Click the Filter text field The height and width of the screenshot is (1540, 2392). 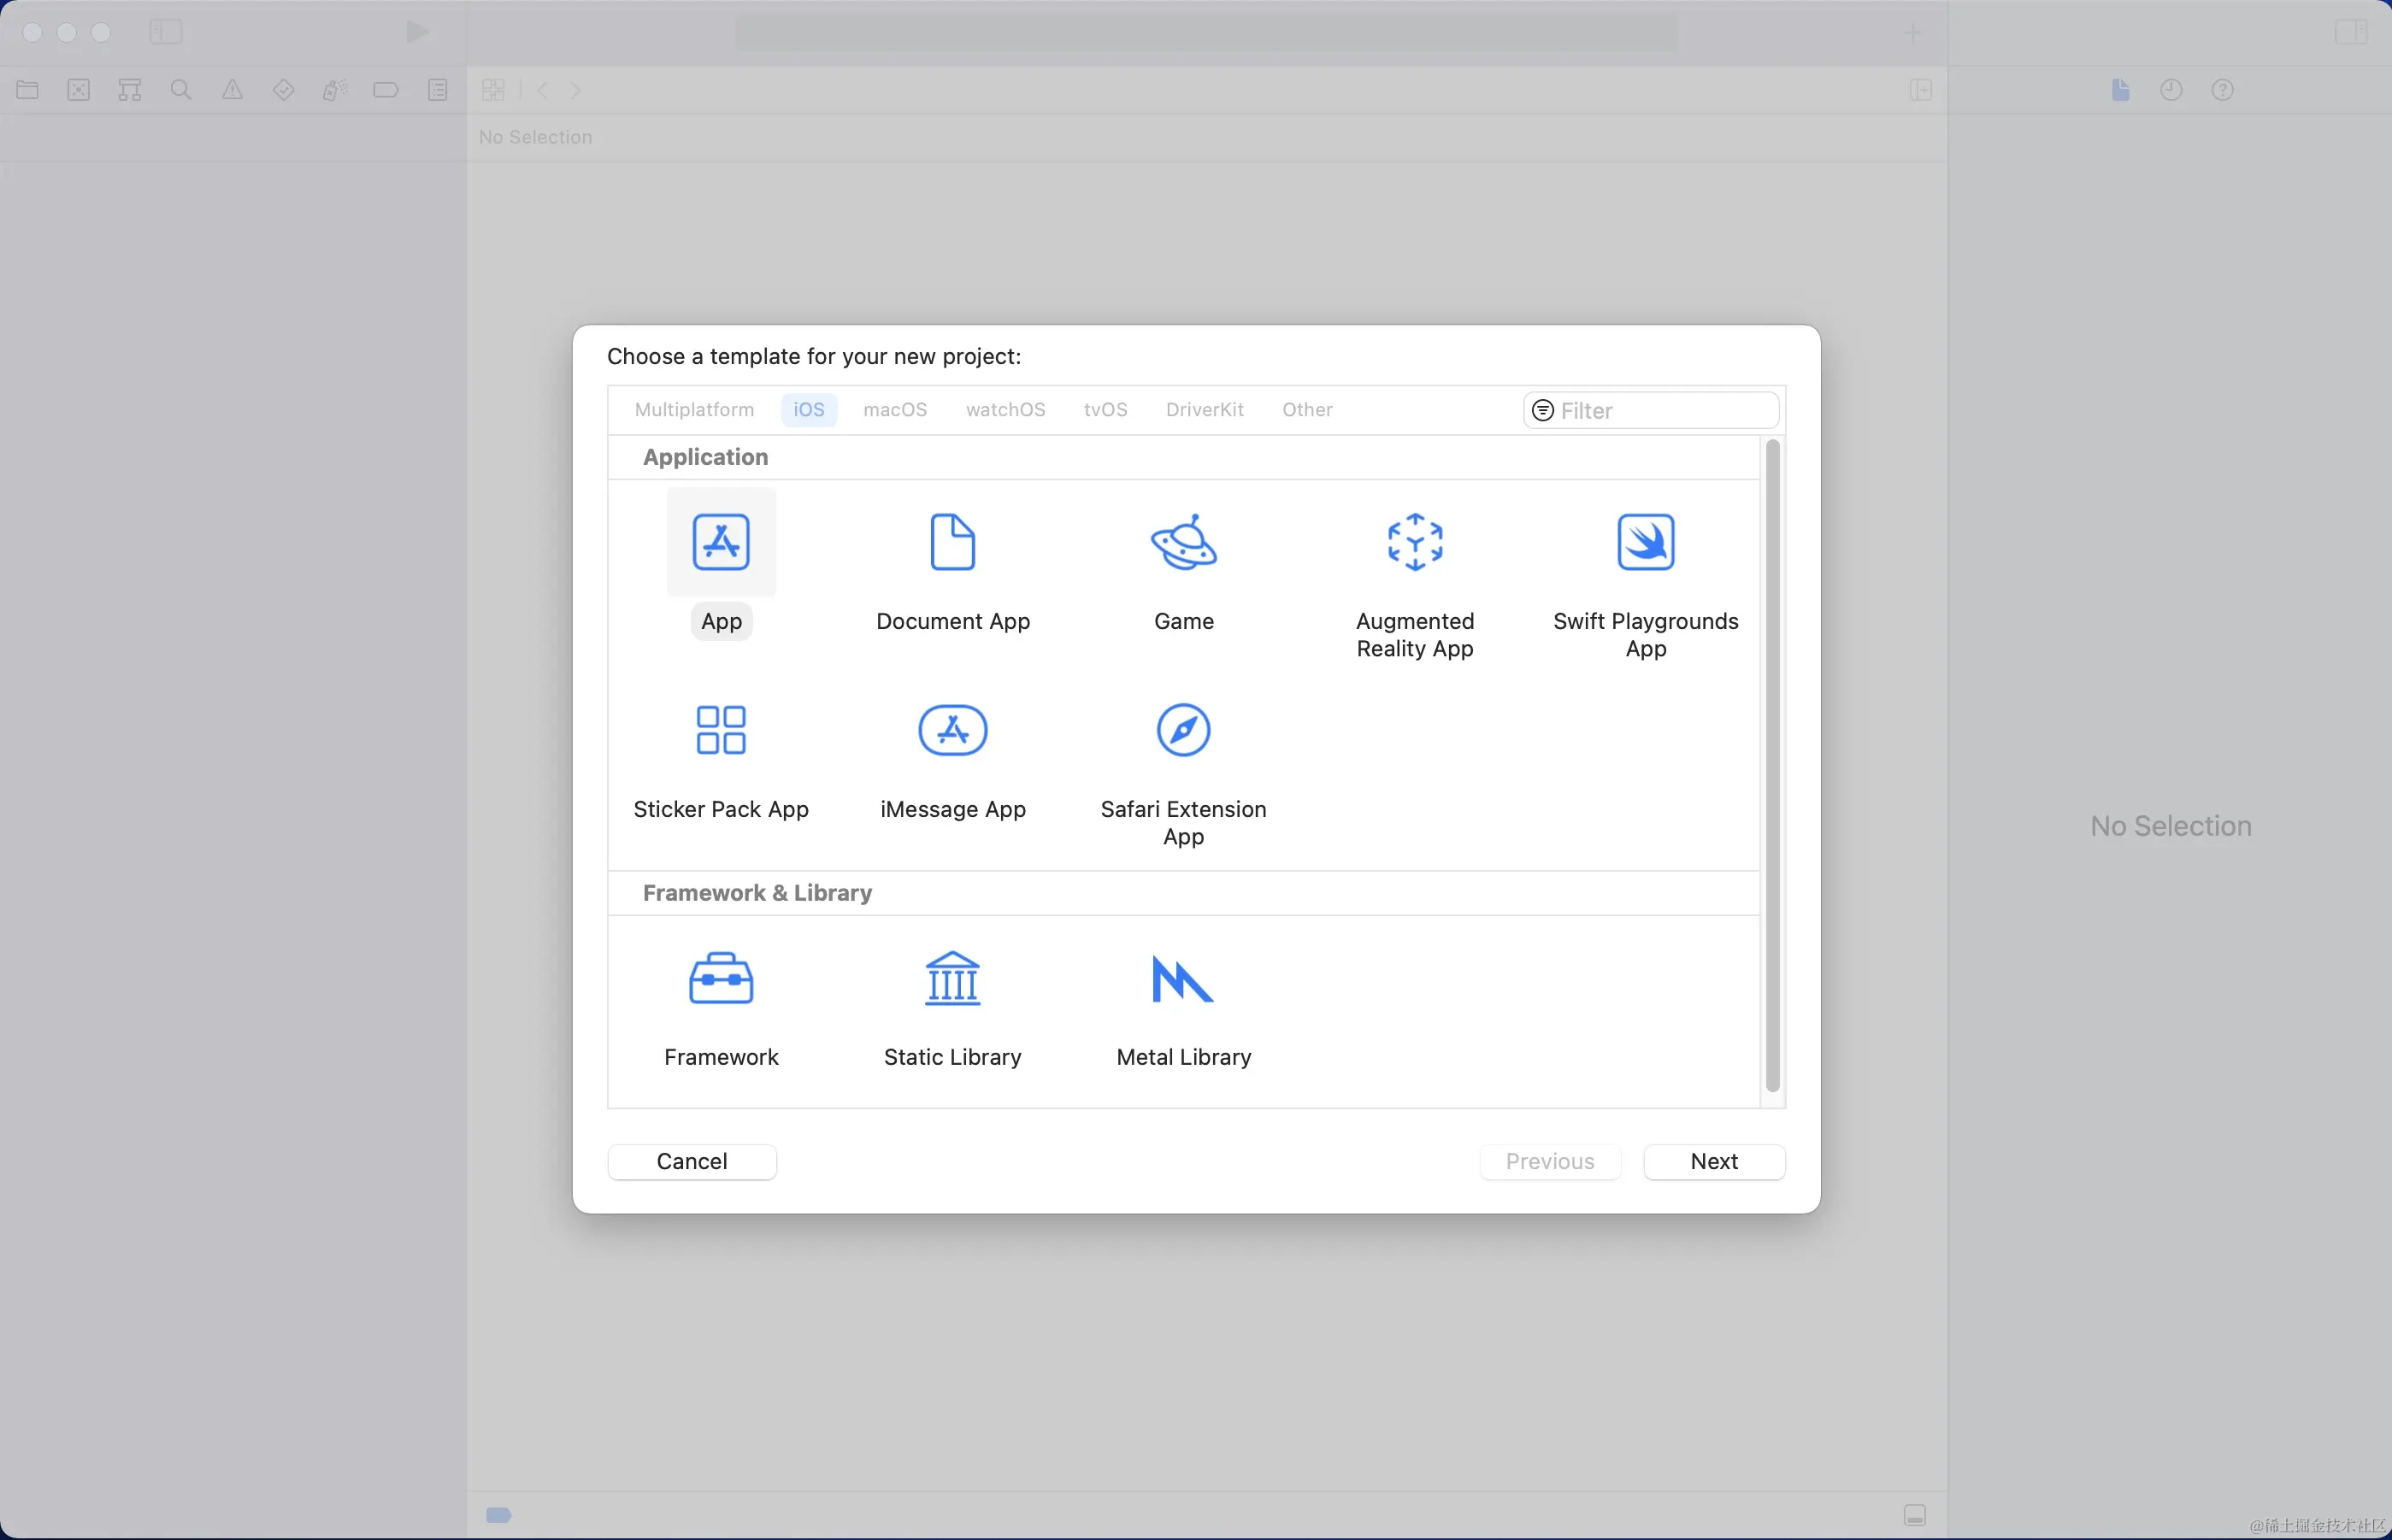point(1651,410)
